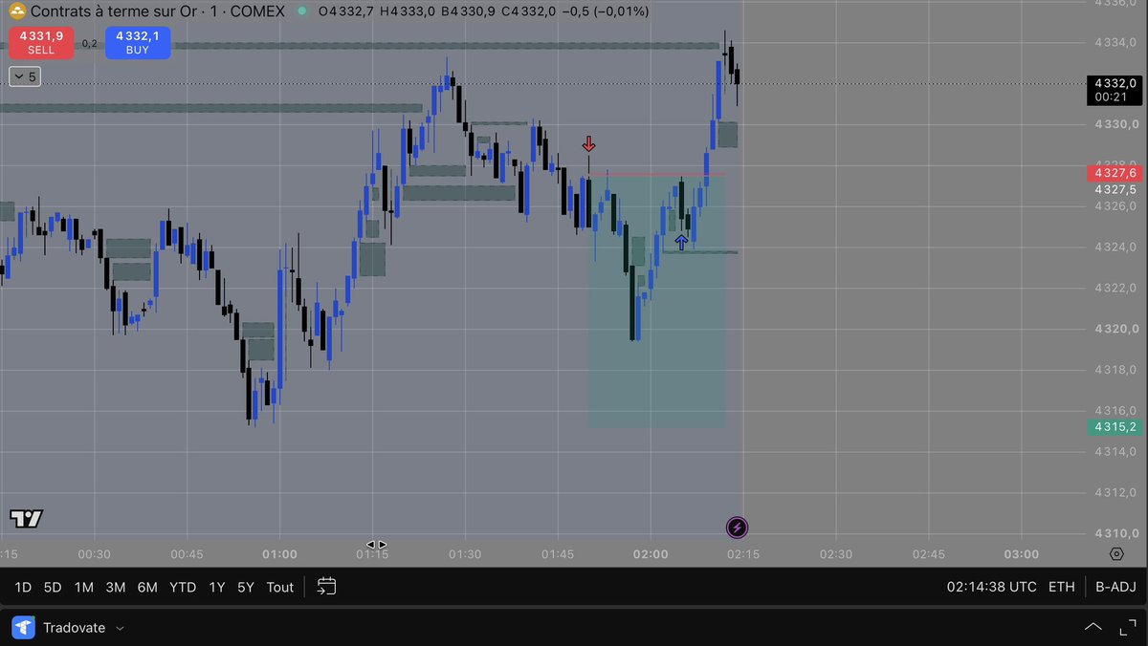Click the Tradovate broker logo icon
Screen dimensions: 1148x646
point(23,628)
